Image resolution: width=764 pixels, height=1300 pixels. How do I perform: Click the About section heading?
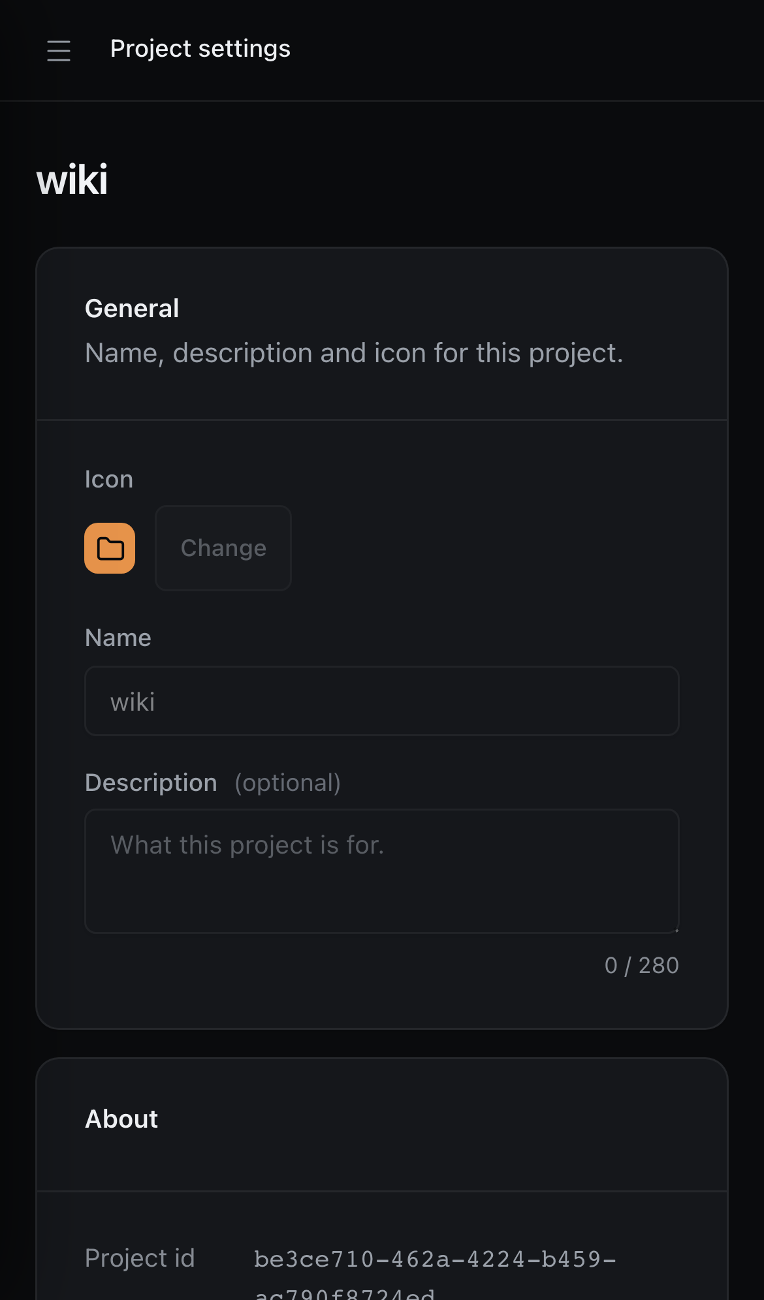click(121, 1119)
